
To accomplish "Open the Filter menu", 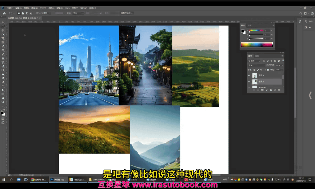I will click(x=59, y=8).
